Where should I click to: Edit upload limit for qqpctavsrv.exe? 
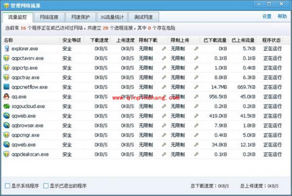coord(196,58)
